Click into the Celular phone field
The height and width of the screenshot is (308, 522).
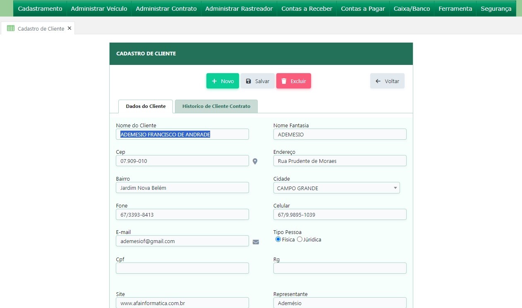(x=340, y=215)
